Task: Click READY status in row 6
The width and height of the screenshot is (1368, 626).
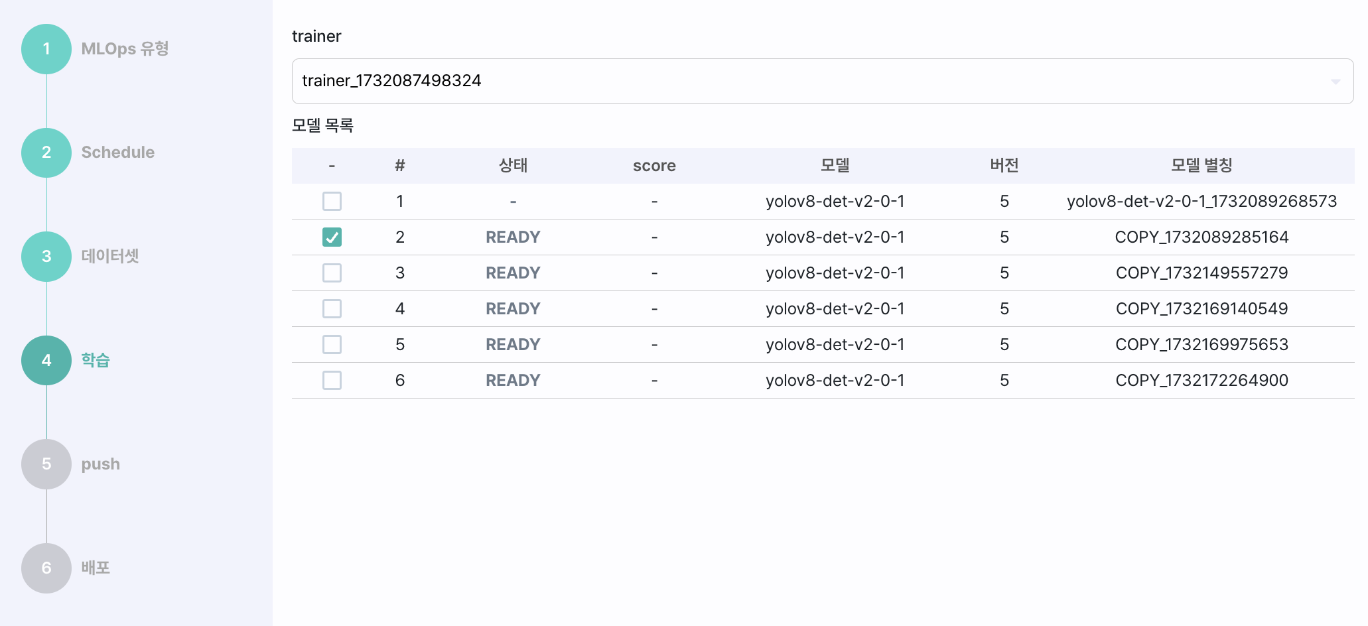Action: [513, 380]
